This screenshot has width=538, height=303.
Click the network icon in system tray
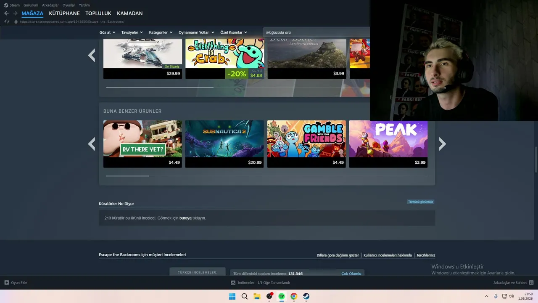pos(504,296)
